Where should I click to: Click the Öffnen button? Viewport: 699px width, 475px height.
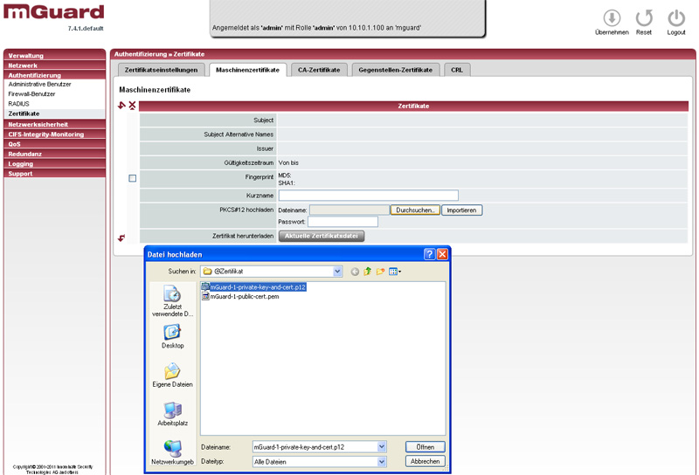click(425, 446)
